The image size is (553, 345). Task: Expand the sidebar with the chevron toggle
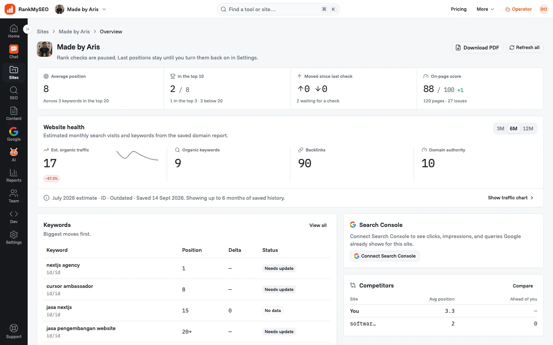tap(27, 29)
